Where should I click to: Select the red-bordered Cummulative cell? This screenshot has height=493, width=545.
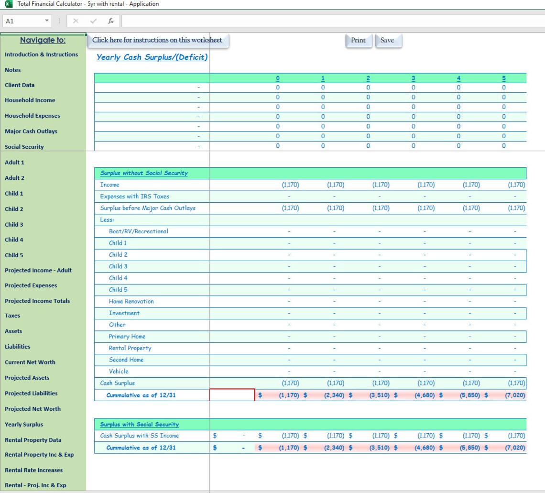pos(233,394)
